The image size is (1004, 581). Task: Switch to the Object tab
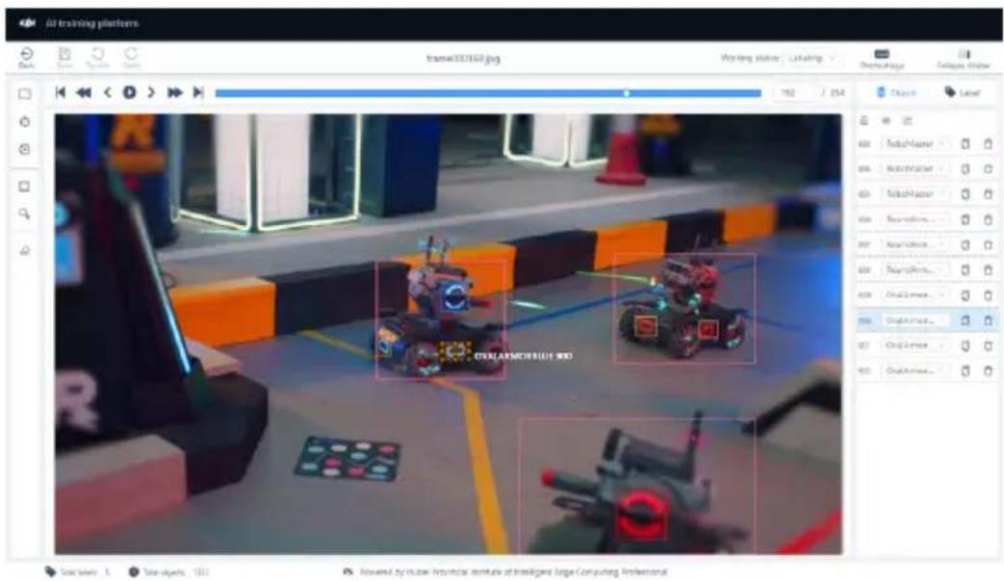(896, 92)
